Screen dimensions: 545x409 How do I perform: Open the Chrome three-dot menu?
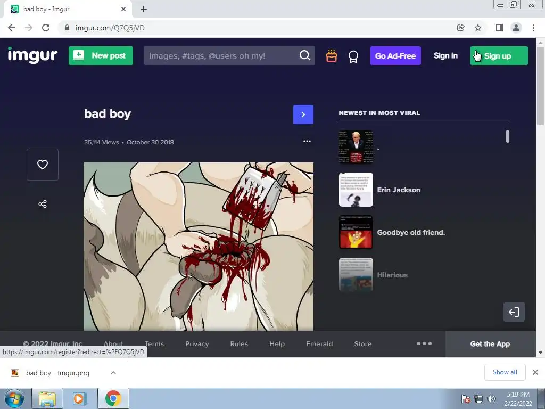(533, 28)
